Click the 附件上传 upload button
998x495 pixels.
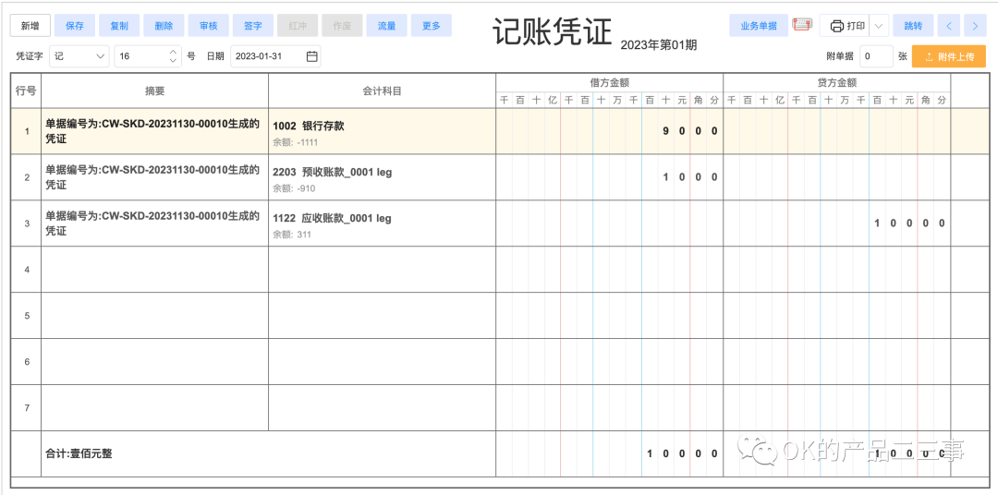(949, 56)
